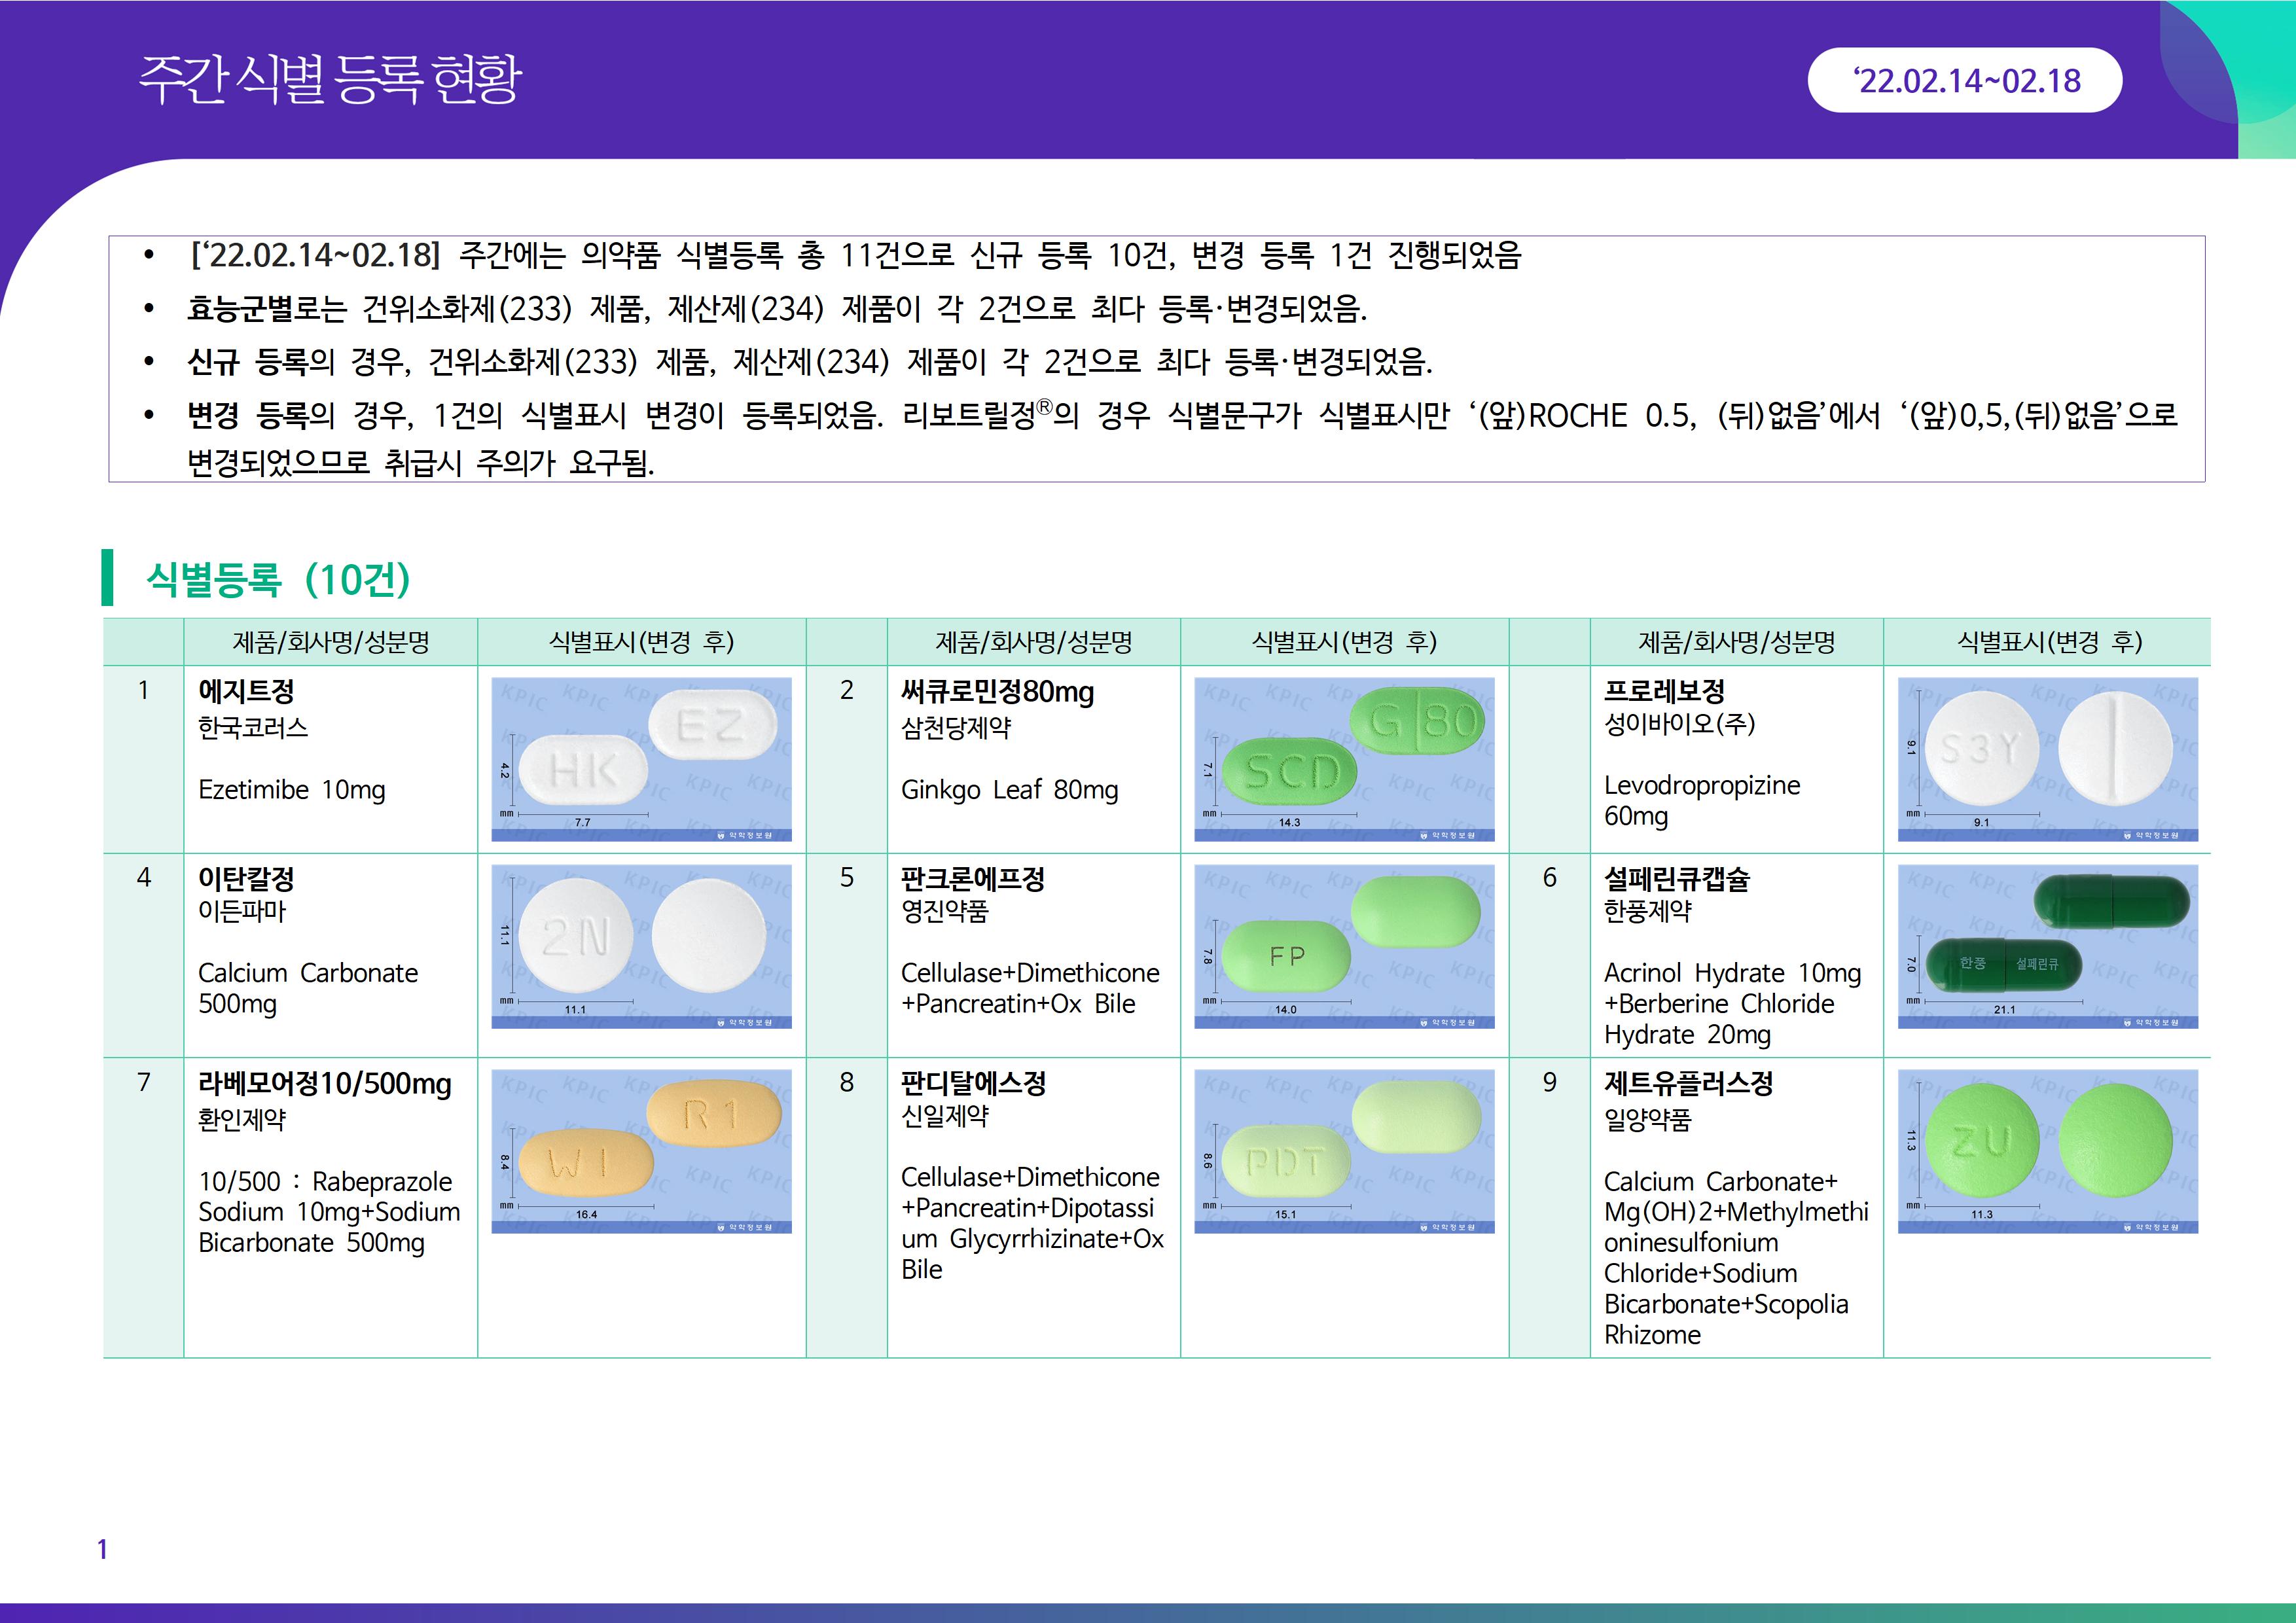The height and width of the screenshot is (1623, 2296).
Task: Click the 프로레보정 S3Y tablet image
Action: [x=2047, y=759]
